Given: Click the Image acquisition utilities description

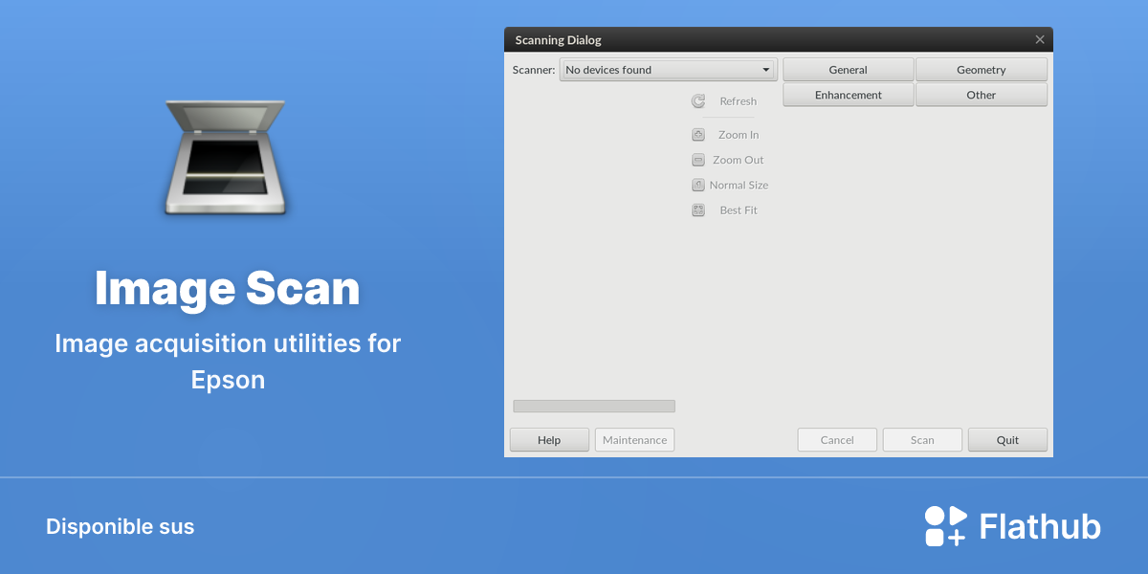Looking at the screenshot, I should [228, 361].
